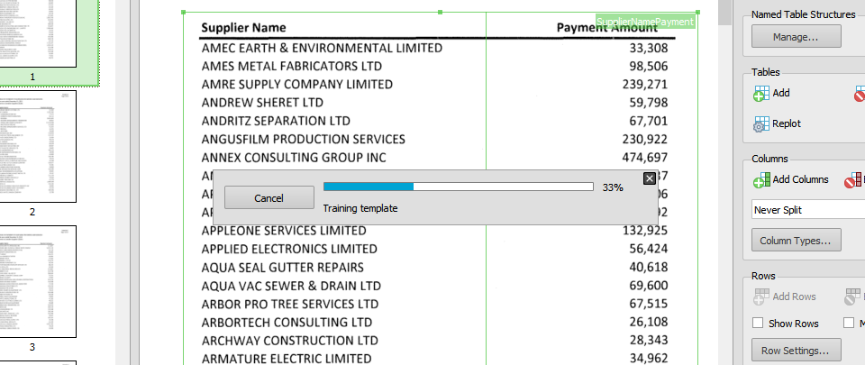The image size is (865, 365).
Task: Click payment amount 239,271
Action: tap(645, 85)
